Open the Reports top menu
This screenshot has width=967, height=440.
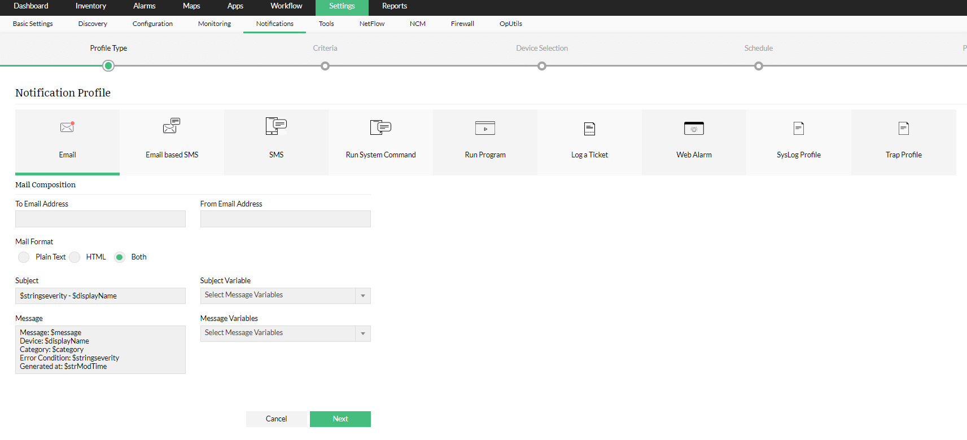click(x=394, y=6)
